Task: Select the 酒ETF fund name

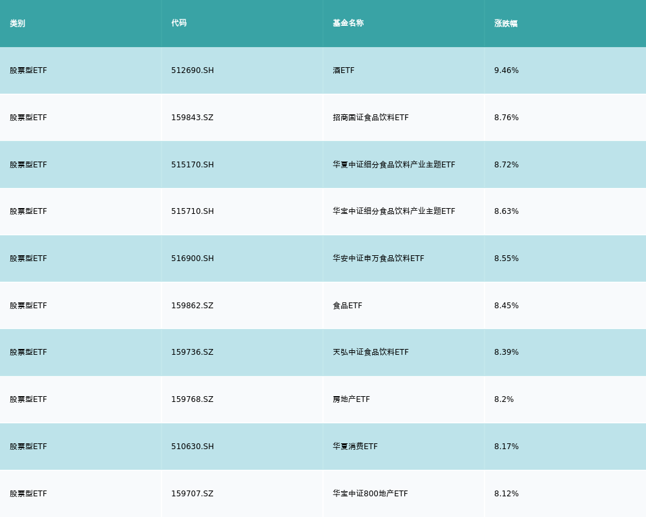Action: [x=344, y=70]
